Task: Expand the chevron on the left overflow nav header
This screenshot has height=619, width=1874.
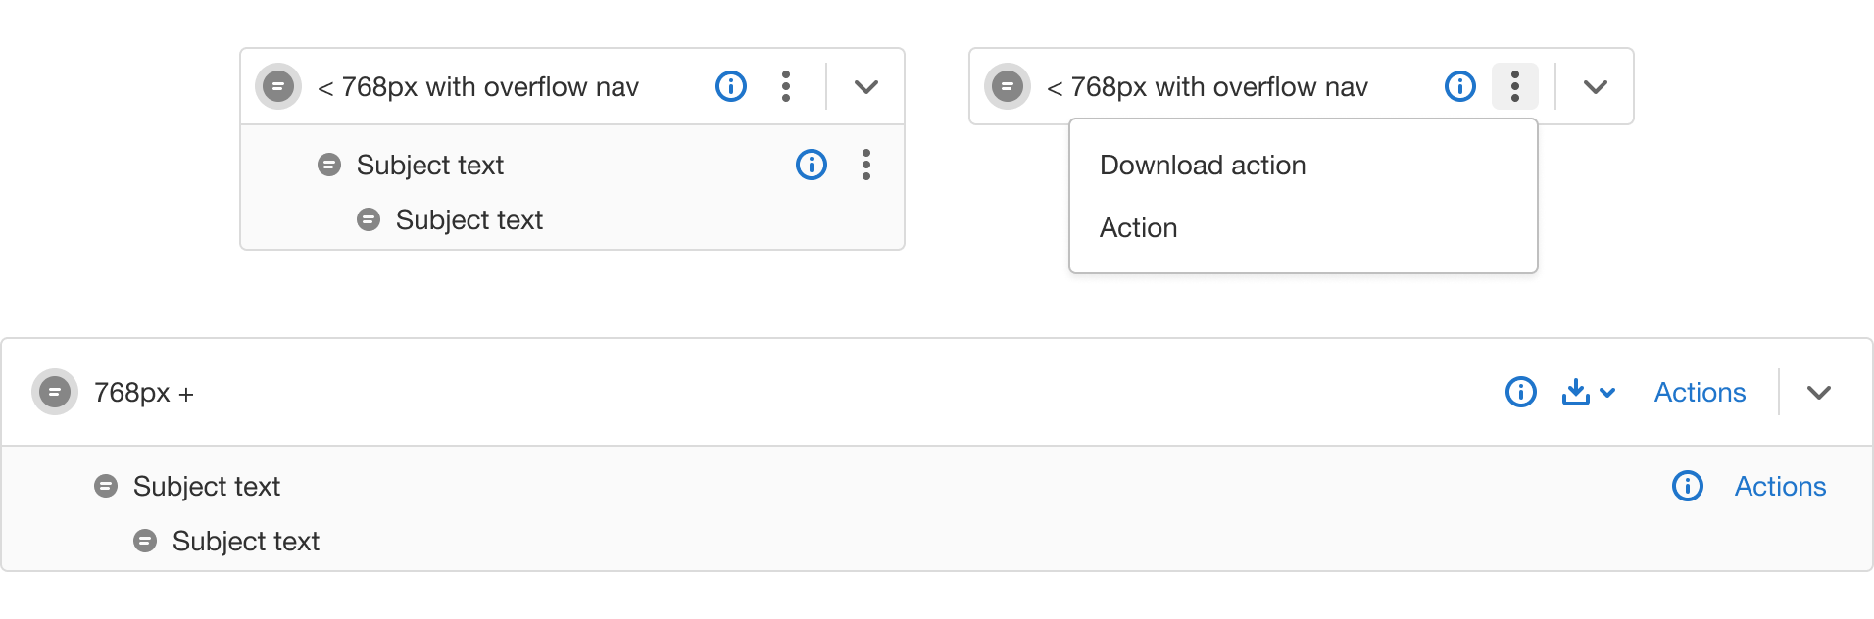Action: [864, 86]
